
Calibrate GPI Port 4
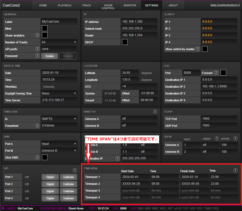point(69,198)
